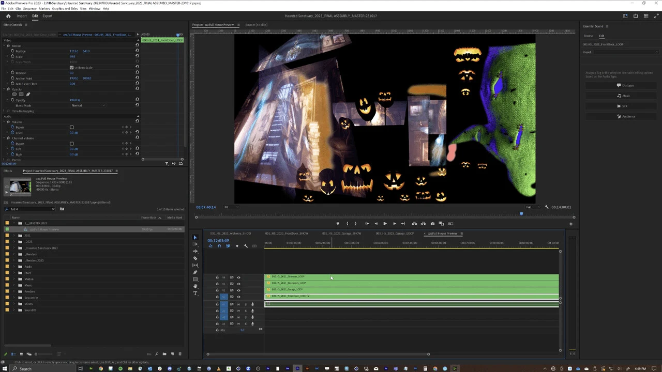
Task: Enable the Uniform Scale checkbox in Effect Controls
Action: pyautogui.click(x=71, y=68)
